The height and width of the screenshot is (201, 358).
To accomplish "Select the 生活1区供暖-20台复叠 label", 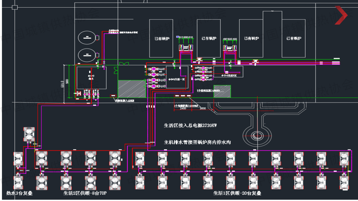I will pos(237,193).
